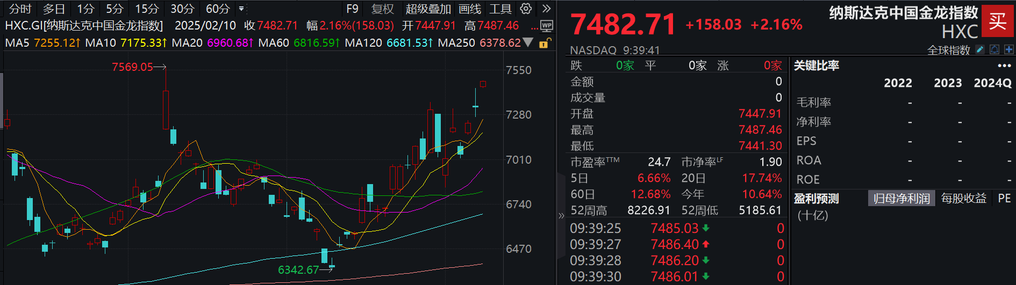Select the 15分 chart period
Viewport: 1016px width, 285px height.
147,9
